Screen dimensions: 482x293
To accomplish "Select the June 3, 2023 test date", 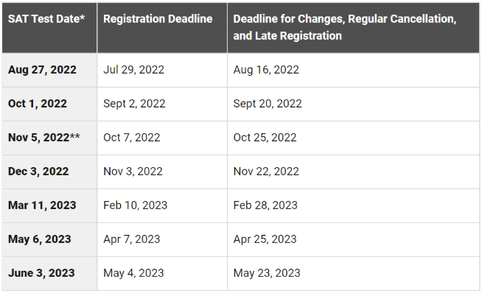I will pyautogui.click(x=41, y=273).
